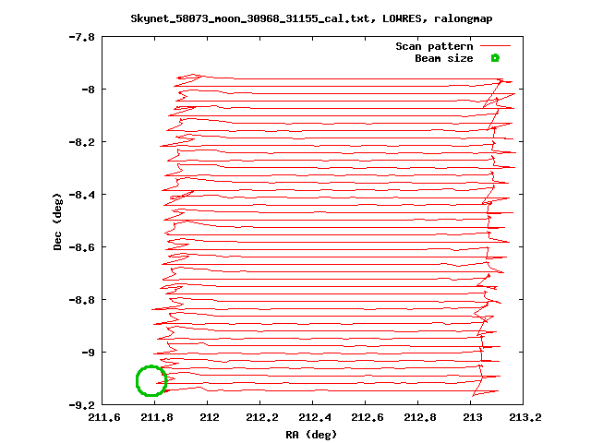
Task: Click the 'Beam size' legend label
Action: click(x=443, y=58)
